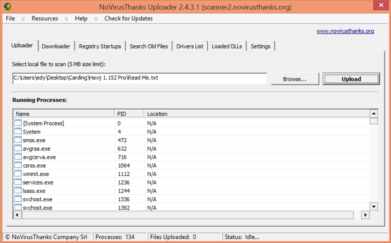This screenshot has height=243, width=391.
Task: Click the N/A location of lsass.exe
Action: point(152,191)
